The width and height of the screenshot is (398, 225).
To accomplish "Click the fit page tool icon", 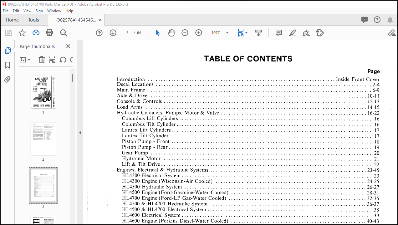I will pyautogui.click(x=240, y=33).
